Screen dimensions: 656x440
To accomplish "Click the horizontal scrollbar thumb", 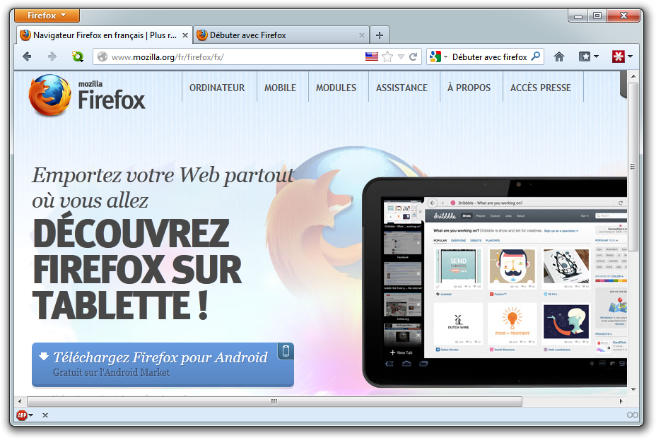I will tap(274, 401).
